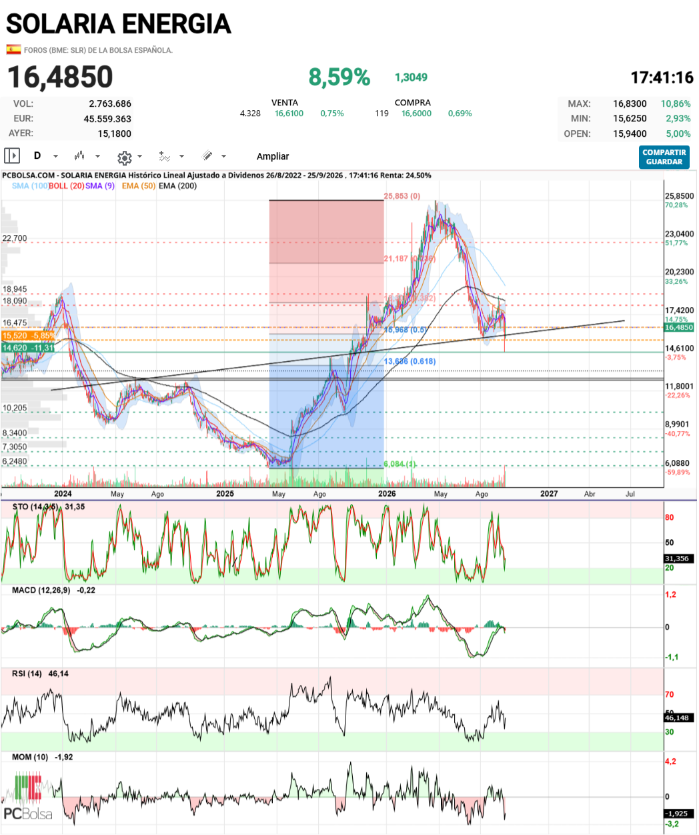Expand the settings gear dropdown arrow

(x=140, y=156)
